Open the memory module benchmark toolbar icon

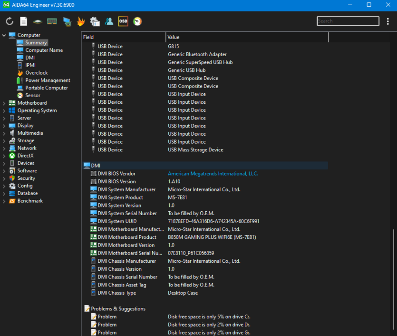coord(52,21)
